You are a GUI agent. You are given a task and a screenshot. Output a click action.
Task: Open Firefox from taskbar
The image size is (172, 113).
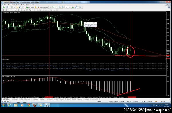(x=35, y=105)
